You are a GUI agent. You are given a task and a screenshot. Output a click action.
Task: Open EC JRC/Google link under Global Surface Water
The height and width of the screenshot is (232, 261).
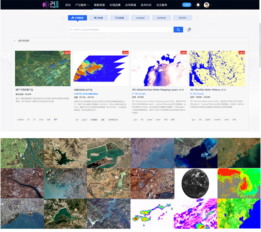coord(139,94)
